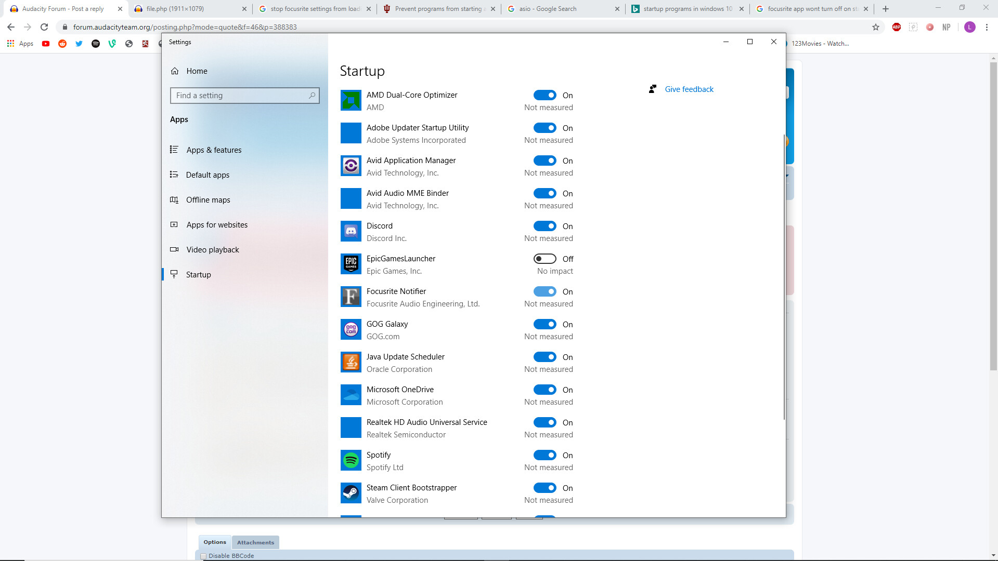Open the Chrome three-dot menu
The image size is (998, 561).
987,27
